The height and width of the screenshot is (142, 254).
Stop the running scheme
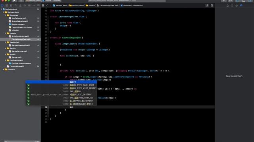pyautogui.click(x=21, y=1)
